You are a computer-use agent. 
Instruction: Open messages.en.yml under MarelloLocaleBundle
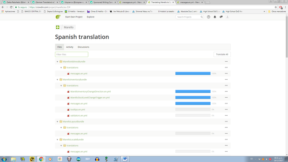pyautogui.click(x=79, y=152)
